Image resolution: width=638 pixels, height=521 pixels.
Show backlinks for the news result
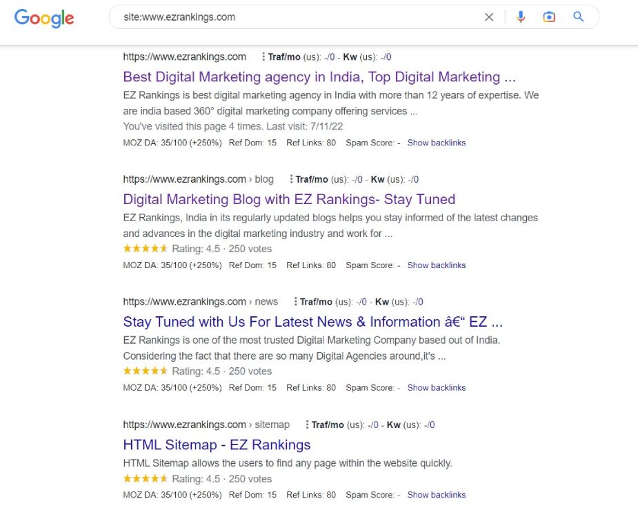coord(436,387)
